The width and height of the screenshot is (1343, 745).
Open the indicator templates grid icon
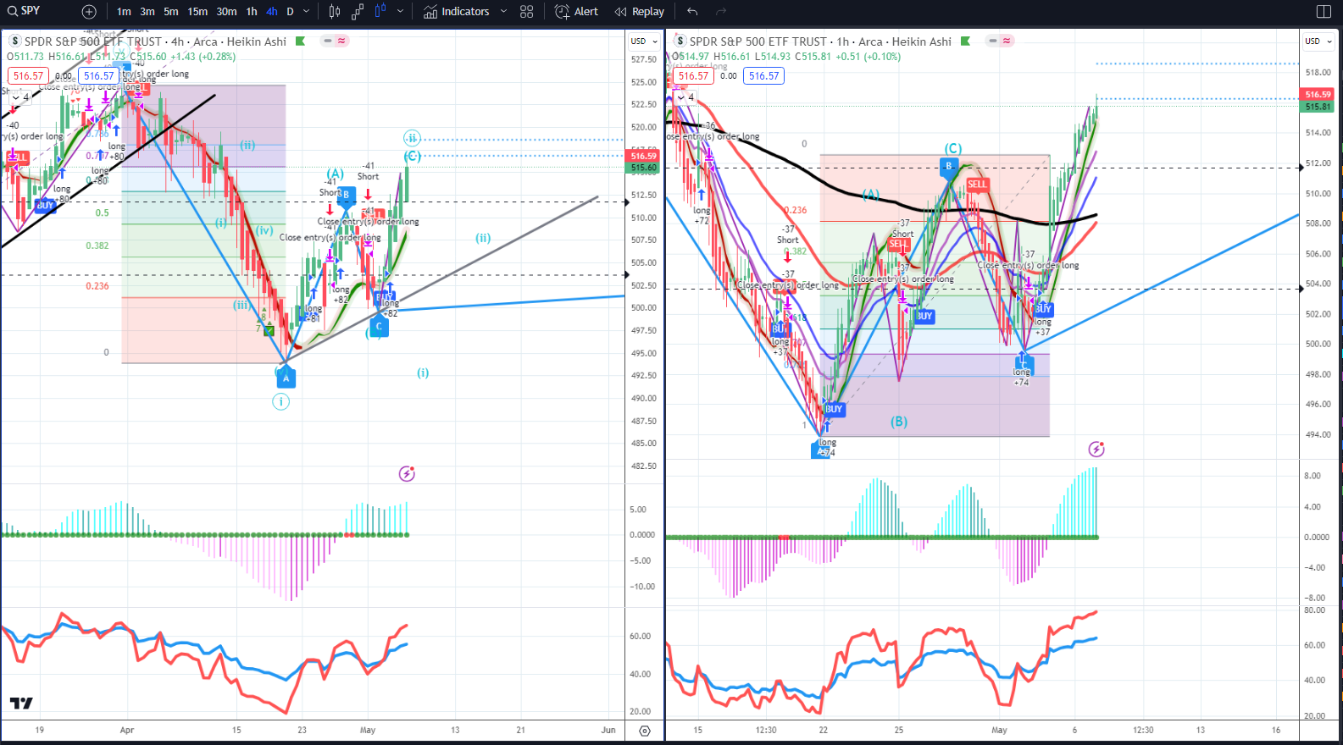[527, 12]
